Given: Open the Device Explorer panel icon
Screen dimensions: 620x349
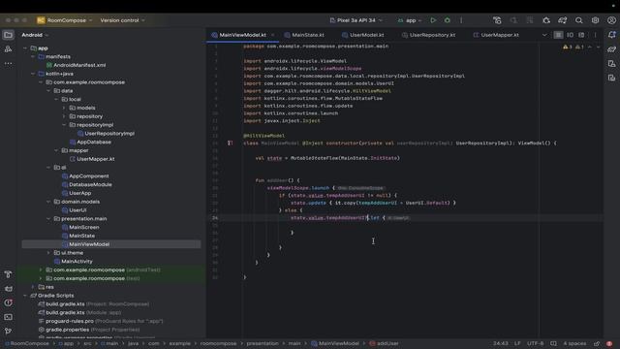Looking at the screenshot, I should [611, 78].
